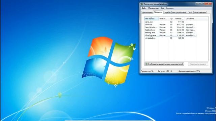Select the csrss.exe process row
The height and width of the screenshot is (121, 216).
coord(170,22)
